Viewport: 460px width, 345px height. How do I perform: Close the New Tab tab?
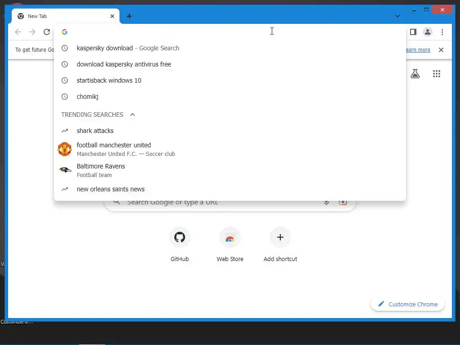(112, 16)
